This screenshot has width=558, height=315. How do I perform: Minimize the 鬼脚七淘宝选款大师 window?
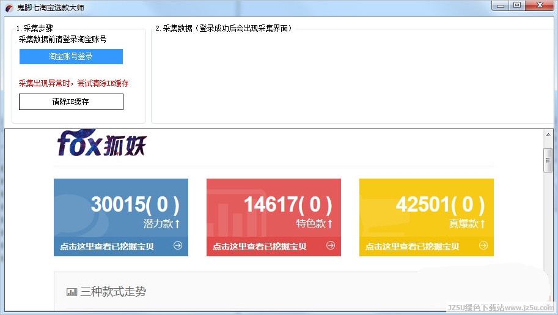pos(501,6)
